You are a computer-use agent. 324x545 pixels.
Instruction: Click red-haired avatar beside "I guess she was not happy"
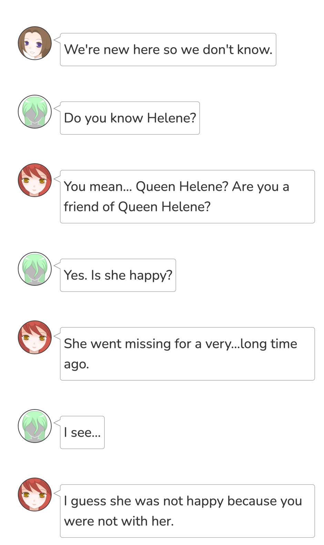click(35, 494)
